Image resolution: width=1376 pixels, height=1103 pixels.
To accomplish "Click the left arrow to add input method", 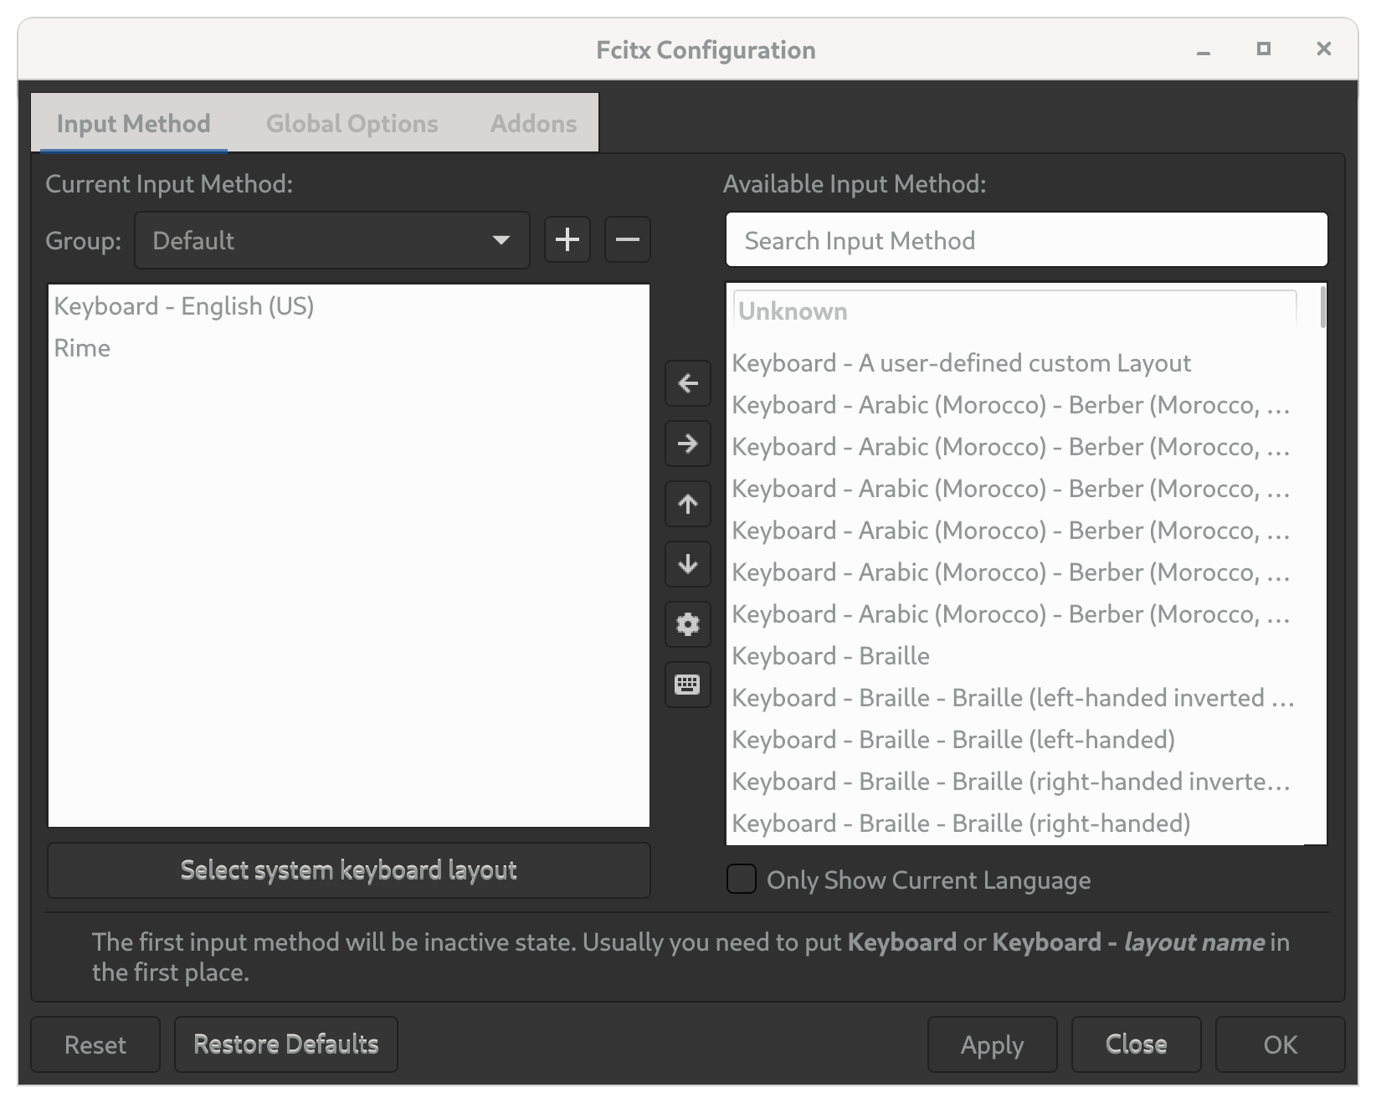I will click(x=688, y=383).
